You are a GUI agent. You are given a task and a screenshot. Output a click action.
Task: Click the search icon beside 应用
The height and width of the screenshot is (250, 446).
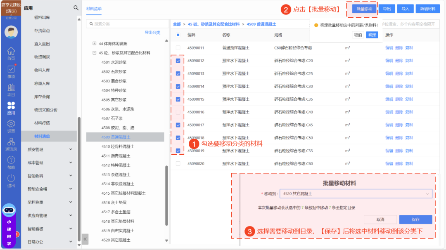tap(76, 8)
